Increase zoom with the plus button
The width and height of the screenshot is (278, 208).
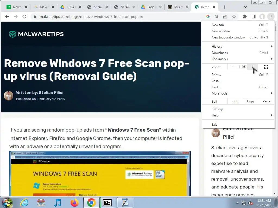click(x=252, y=67)
